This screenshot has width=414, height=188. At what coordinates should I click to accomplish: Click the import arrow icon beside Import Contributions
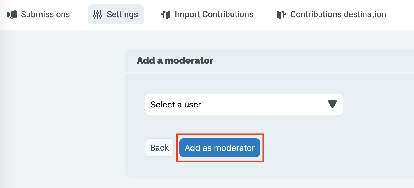(166, 14)
